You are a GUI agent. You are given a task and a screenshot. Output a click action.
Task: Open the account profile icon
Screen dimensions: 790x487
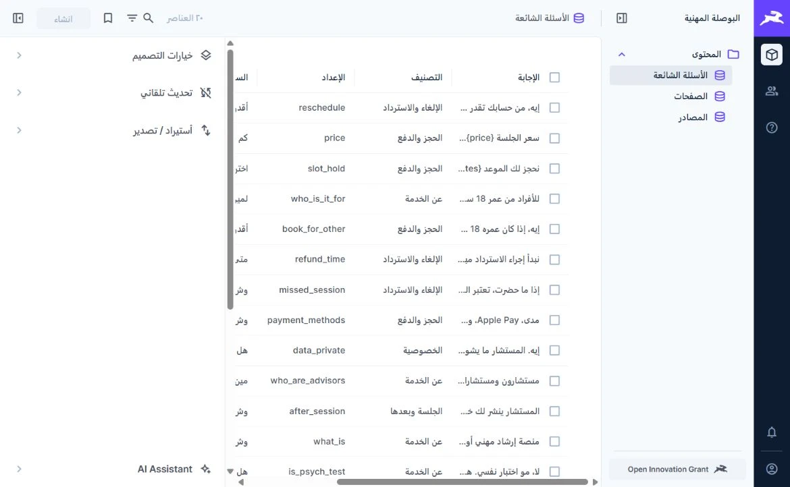coord(771,469)
